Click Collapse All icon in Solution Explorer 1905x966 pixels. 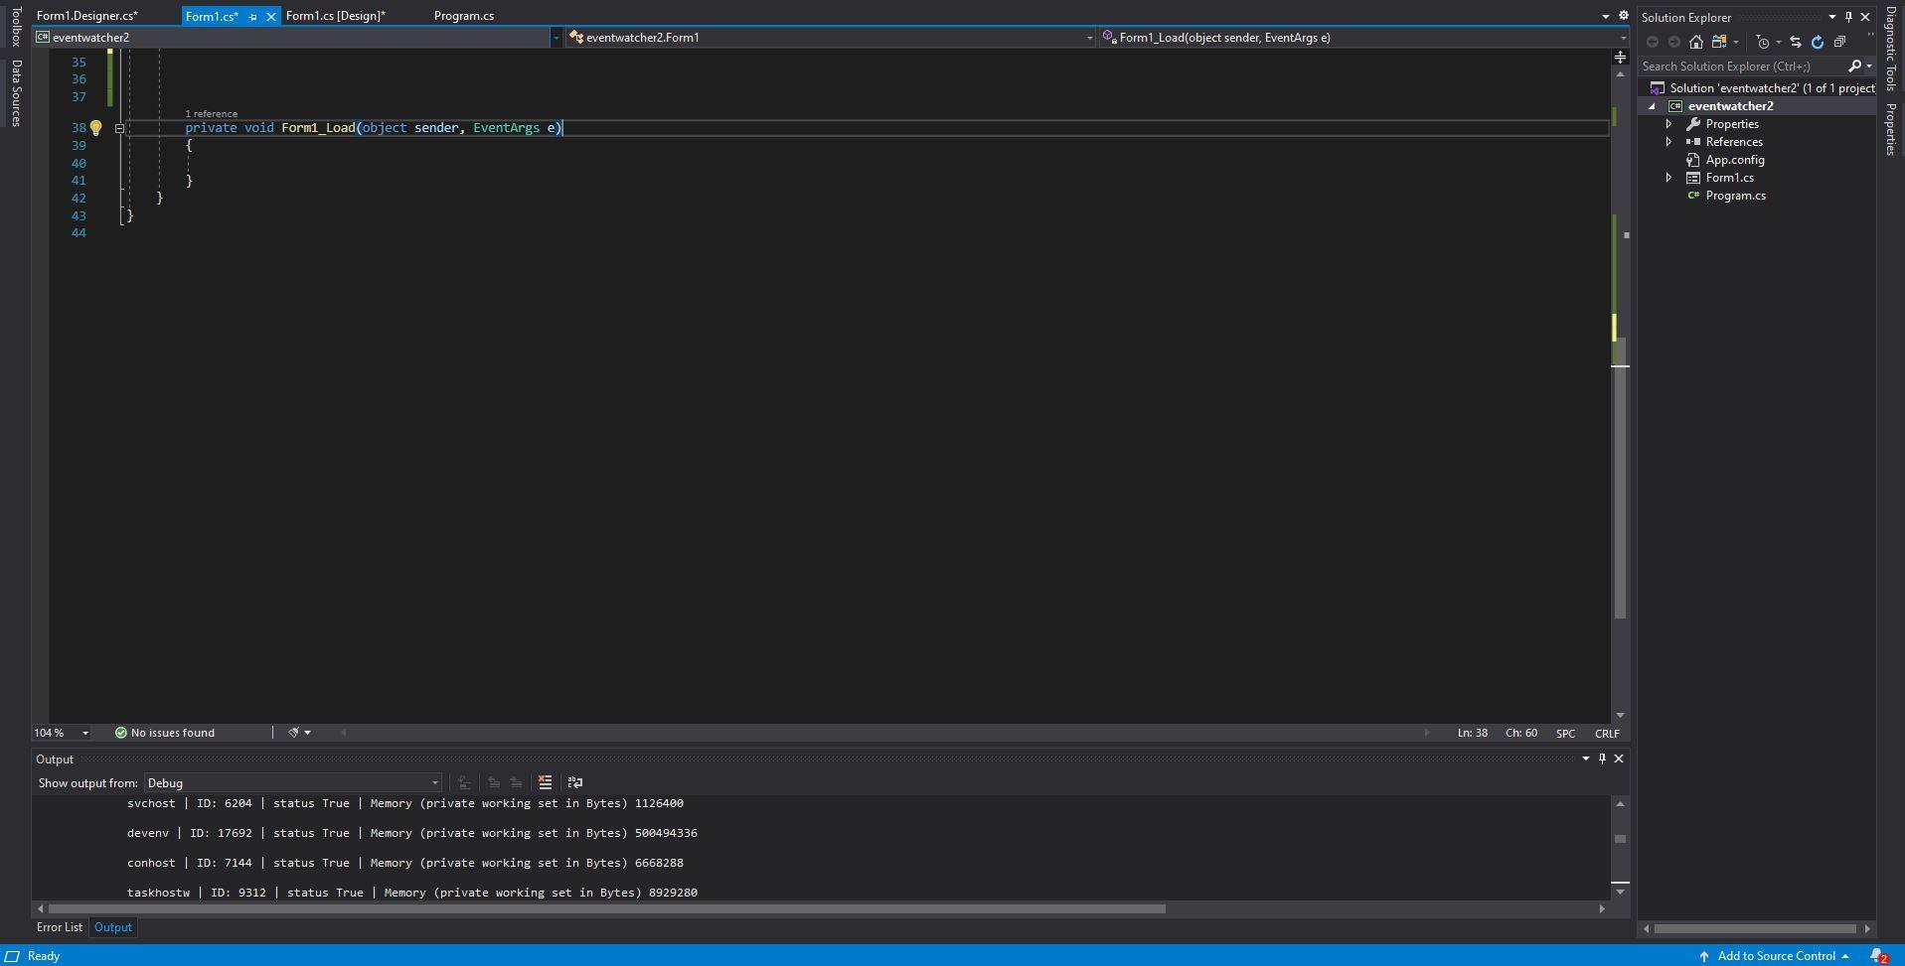(1839, 42)
